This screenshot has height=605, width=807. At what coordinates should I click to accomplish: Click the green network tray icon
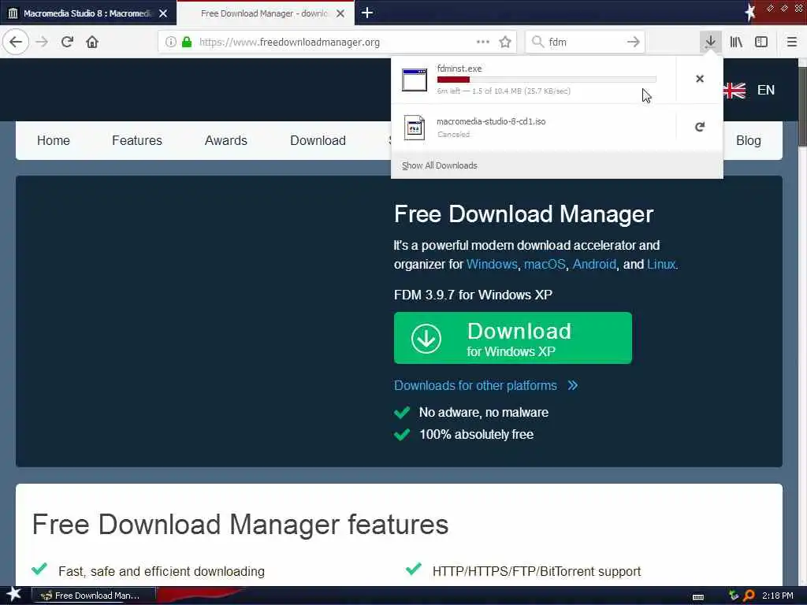tap(734, 596)
